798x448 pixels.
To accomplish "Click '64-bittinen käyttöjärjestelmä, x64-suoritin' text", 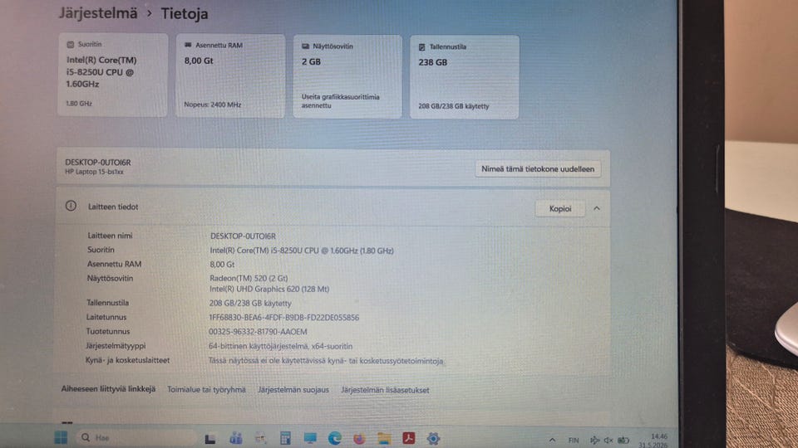I will pos(280,346).
